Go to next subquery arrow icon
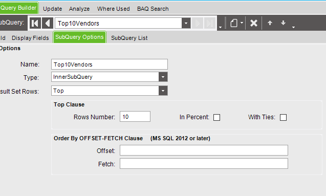Screen dimensions: 326x196 pos(198,23)
